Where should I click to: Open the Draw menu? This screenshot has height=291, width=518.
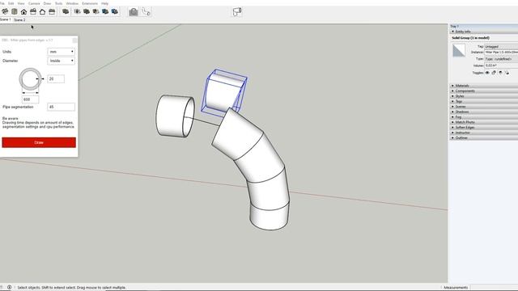[47, 3]
